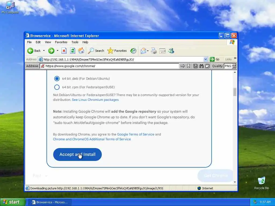Open Google Terms of Service link
275x206 pixels.
pos(136,134)
